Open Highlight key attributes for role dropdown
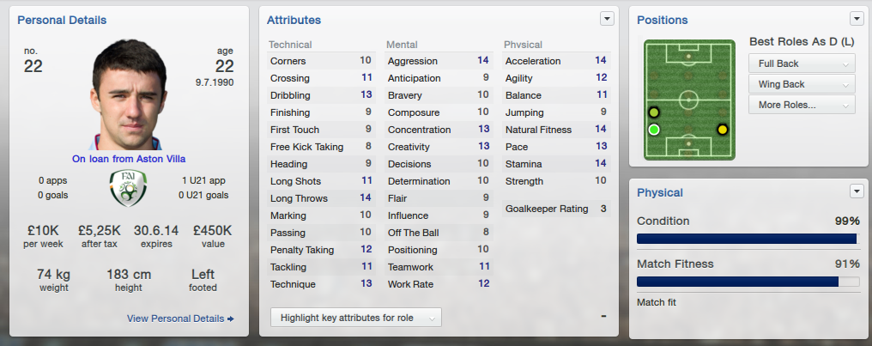 coord(355,318)
